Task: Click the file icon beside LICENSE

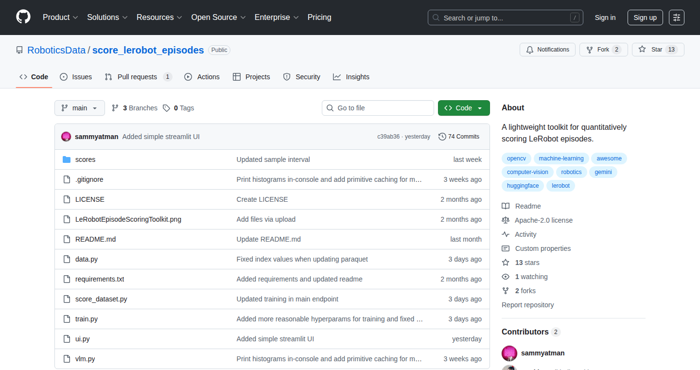Action: pos(67,199)
